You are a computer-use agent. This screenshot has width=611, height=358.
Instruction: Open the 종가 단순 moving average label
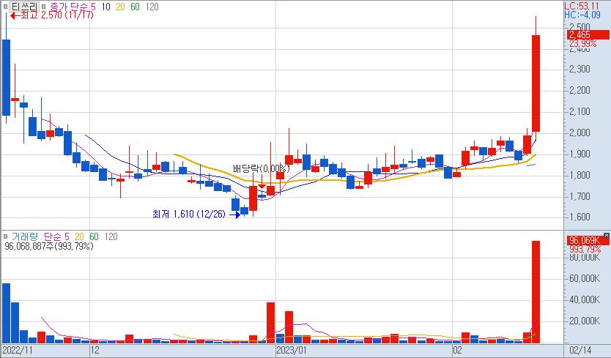click(x=69, y=7)
